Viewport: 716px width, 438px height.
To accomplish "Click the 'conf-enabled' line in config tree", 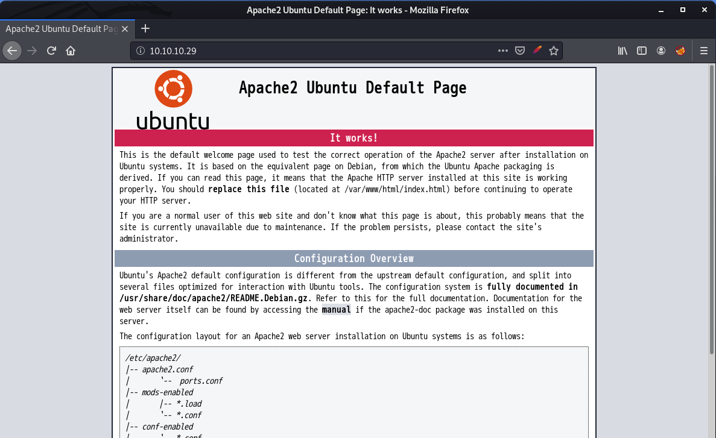I will click(x=168, y=427).
